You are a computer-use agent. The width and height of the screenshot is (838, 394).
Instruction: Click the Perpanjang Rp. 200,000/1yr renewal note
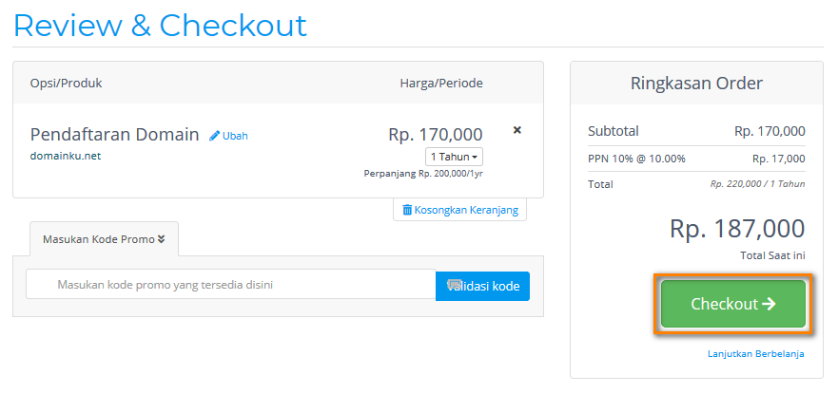423,174
